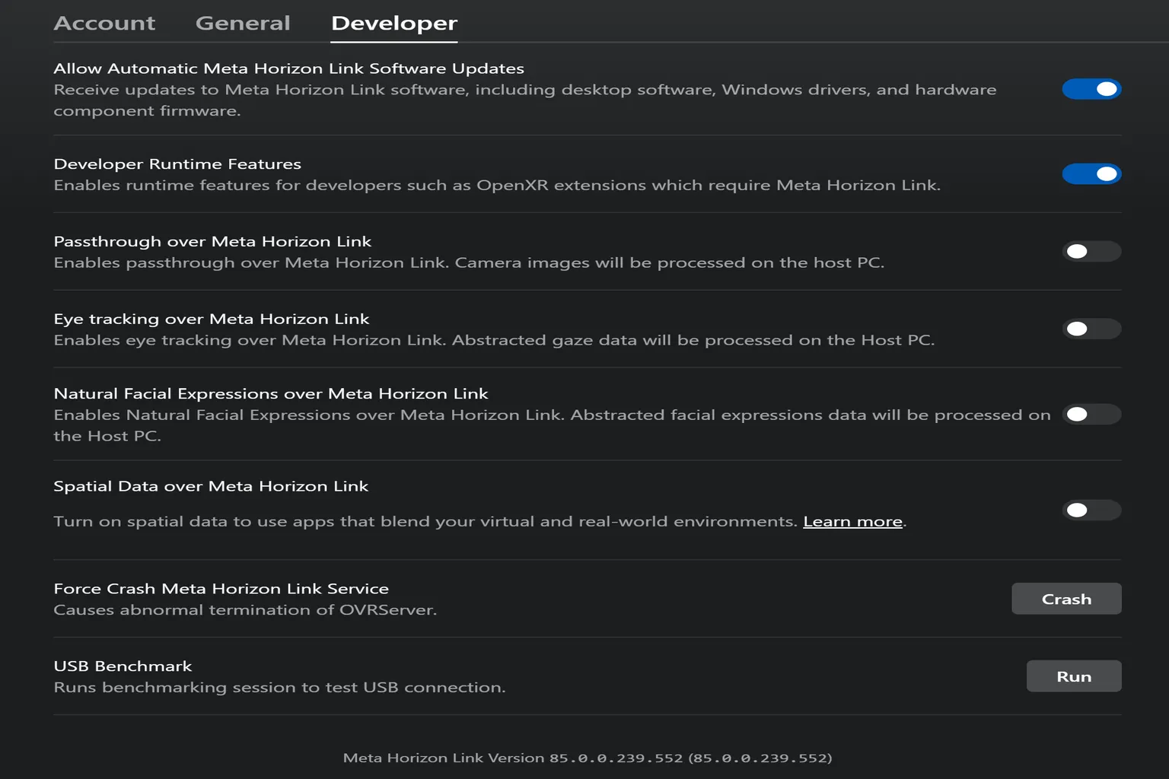Image resolution: width=1169 pixels, height=779 pixels.
Task: Click the 'Enables Natural Facial Expressions' description text
Action: click(x=552, y=426)
